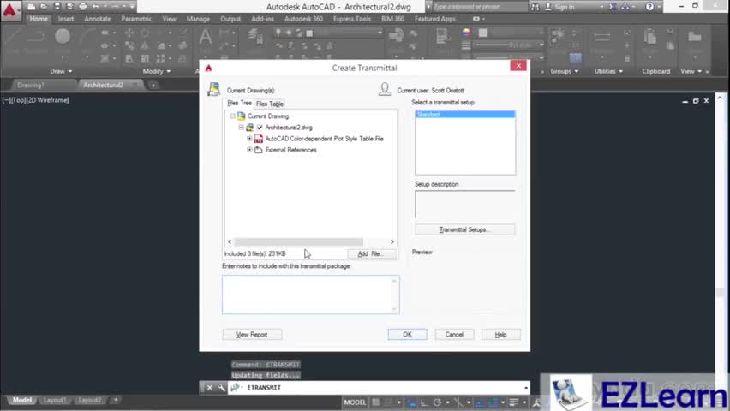Viewport: 730px width, 411px height.
Task: Toggle ortho mode in status bar
Action: [x=425, y=402]
